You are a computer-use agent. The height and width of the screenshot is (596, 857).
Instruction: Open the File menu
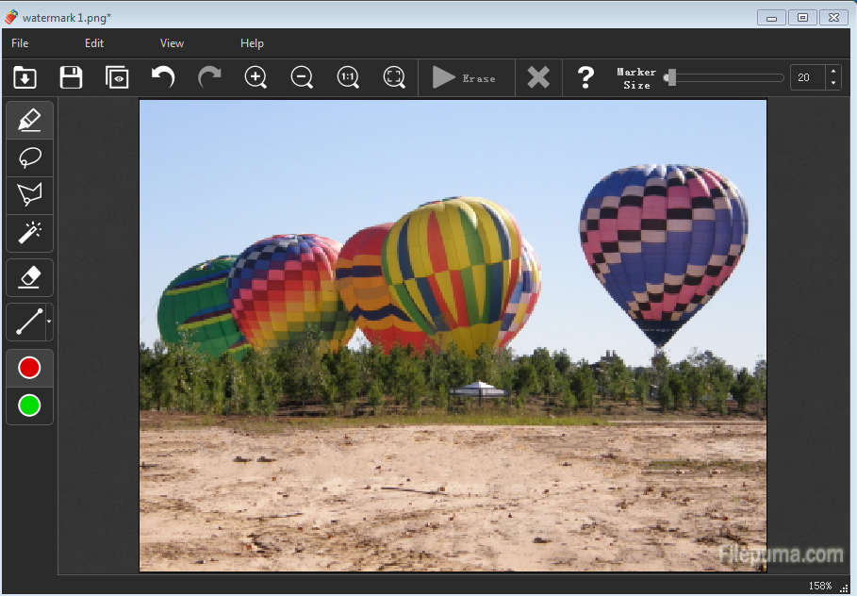tap(20, 43)
